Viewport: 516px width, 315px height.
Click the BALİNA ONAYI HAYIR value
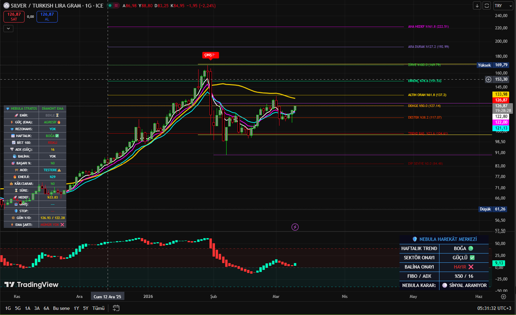464,266
